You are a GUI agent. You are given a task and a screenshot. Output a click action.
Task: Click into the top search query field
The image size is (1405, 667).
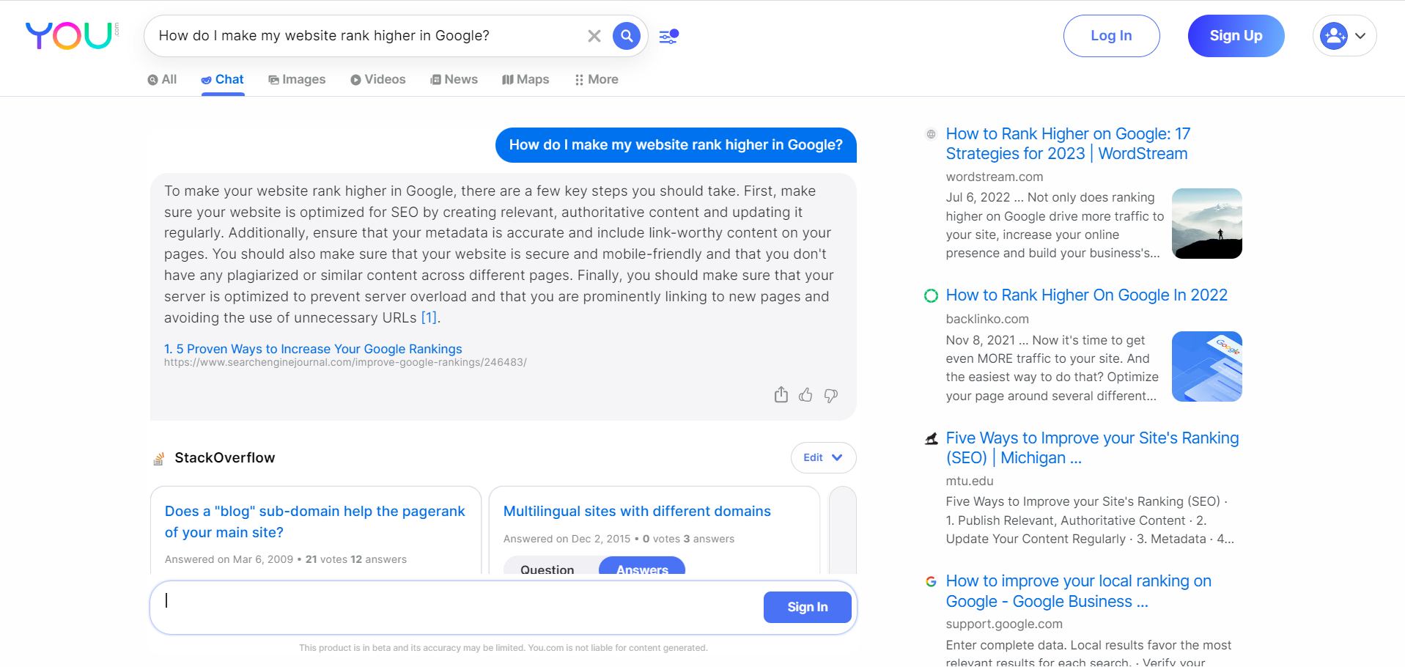tap(366, 36)
